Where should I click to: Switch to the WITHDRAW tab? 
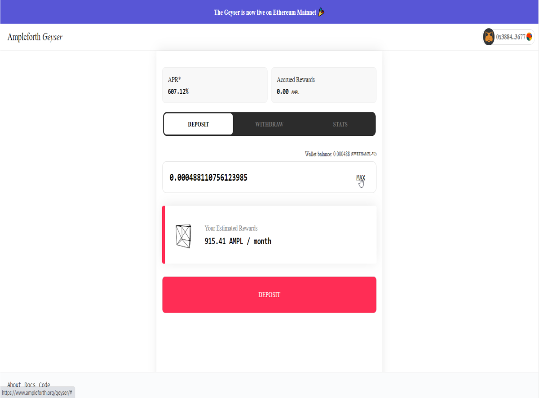click(x=269, y=124)
